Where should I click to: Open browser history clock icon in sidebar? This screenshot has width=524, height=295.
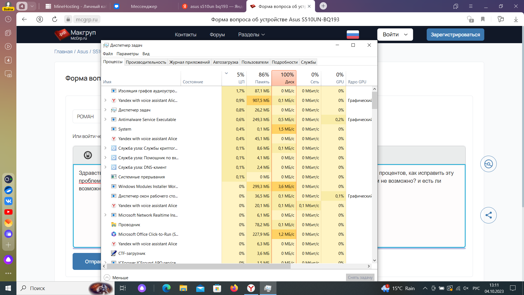coord(8,19)
